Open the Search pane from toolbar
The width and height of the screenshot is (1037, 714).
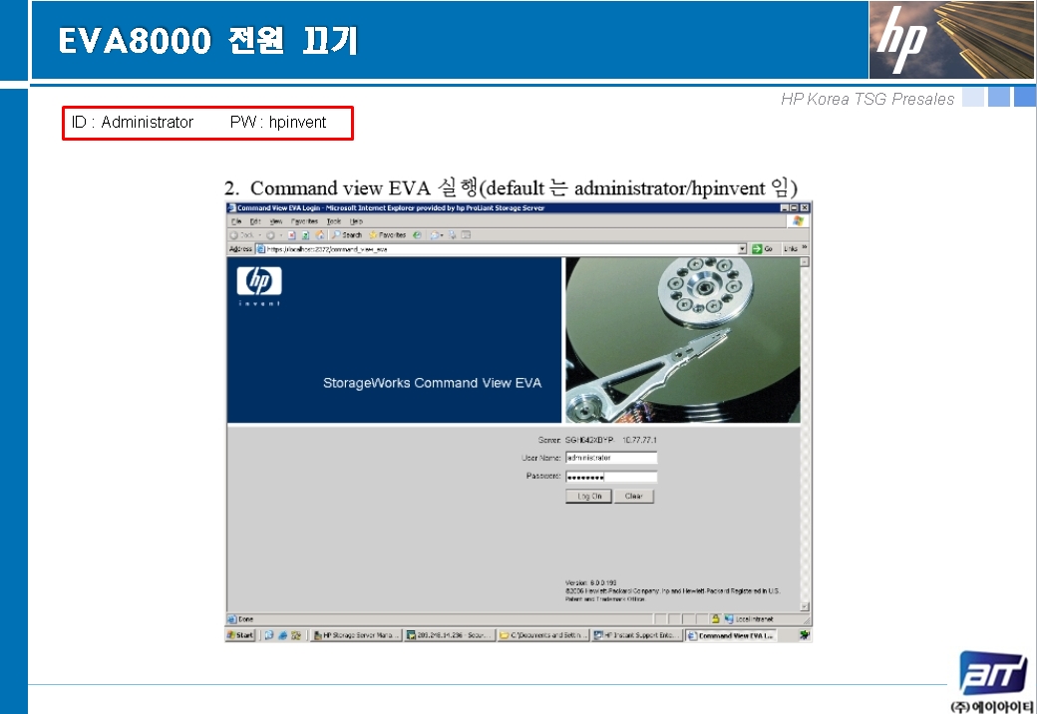point(347,234)
